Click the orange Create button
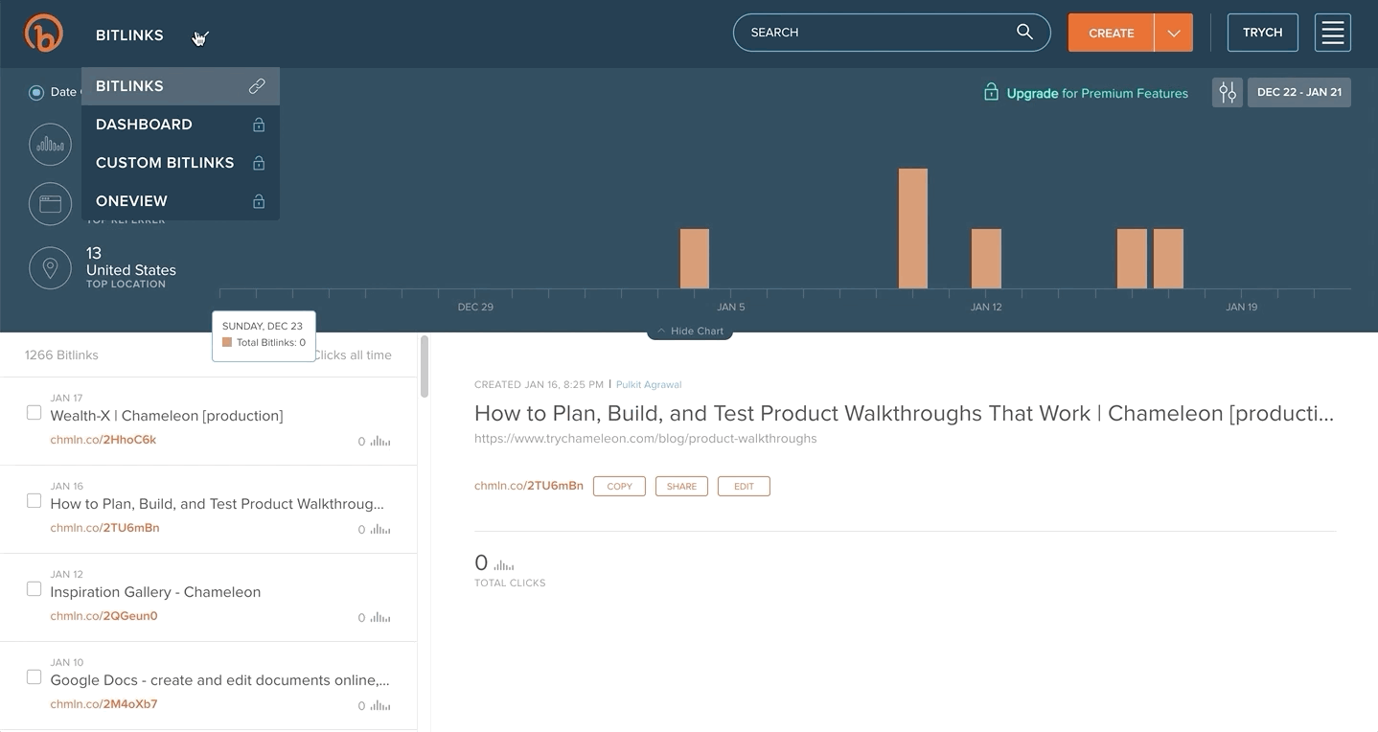1378x732 pixels. coord(1112,33)
